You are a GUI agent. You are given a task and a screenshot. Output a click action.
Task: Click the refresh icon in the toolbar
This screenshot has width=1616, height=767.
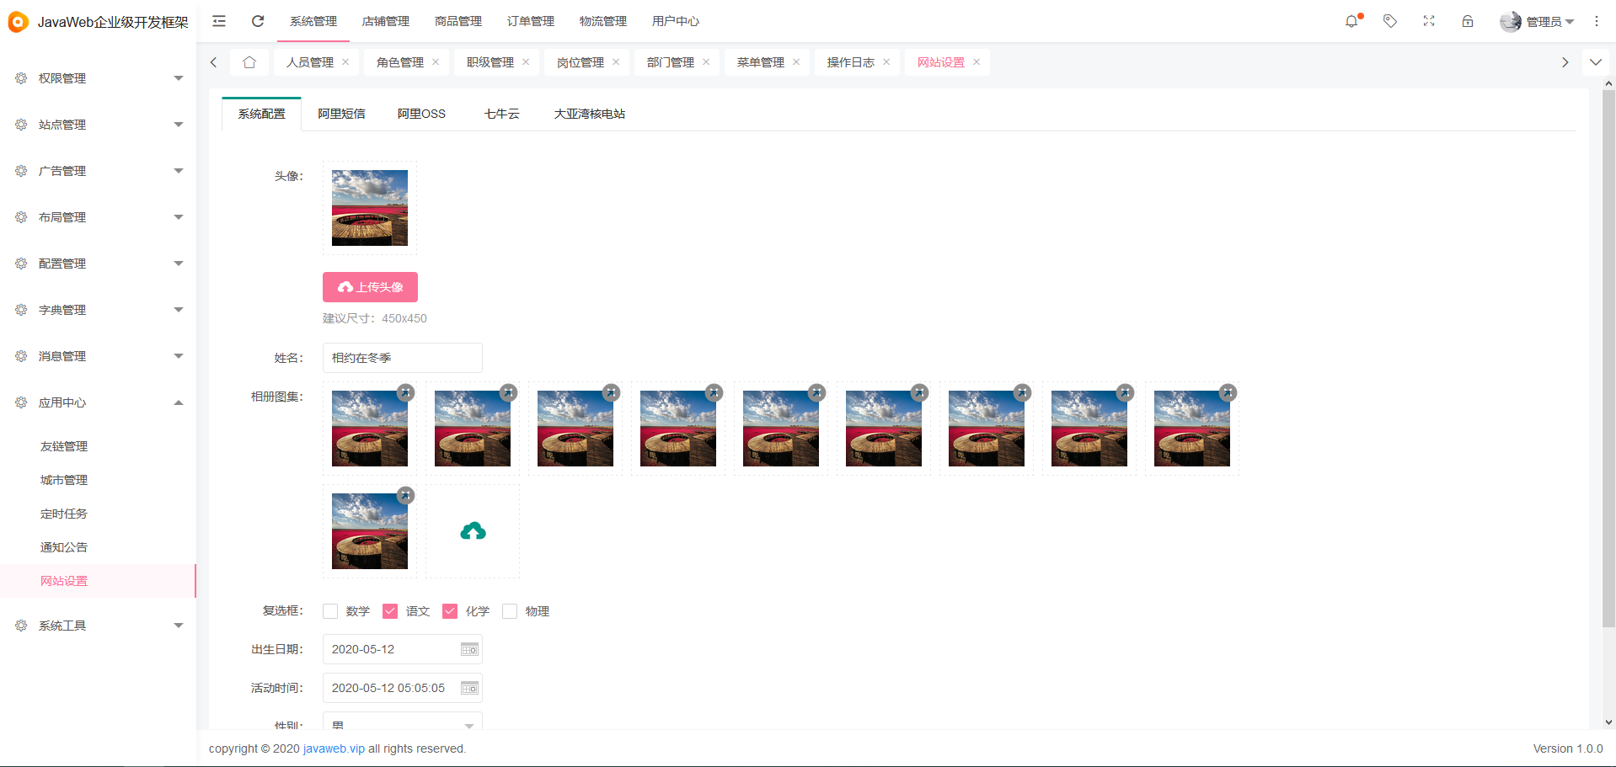(x=258, y=20)
